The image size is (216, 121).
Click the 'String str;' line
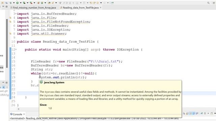tap(42, 70)
